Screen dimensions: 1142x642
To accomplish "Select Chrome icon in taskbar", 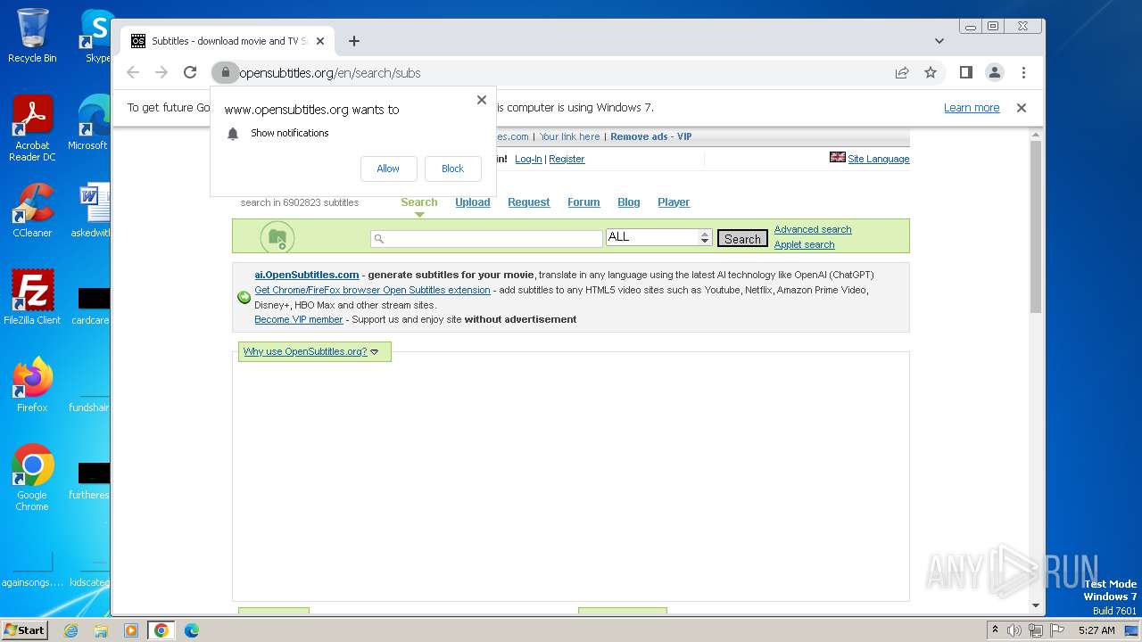I will [x=161, y=630].
